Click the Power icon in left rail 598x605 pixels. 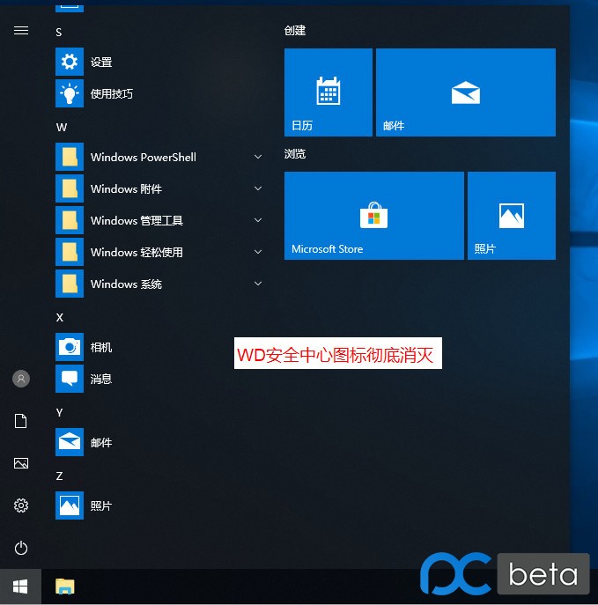[x=21, y=548]
